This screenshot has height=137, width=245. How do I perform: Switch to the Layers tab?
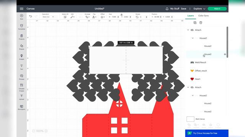click(191, 16)
